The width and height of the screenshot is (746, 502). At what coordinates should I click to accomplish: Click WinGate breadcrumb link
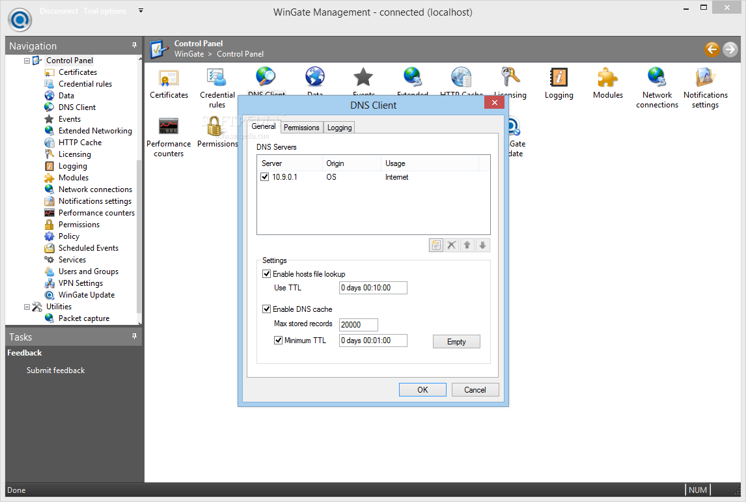(x=189, y=54)
